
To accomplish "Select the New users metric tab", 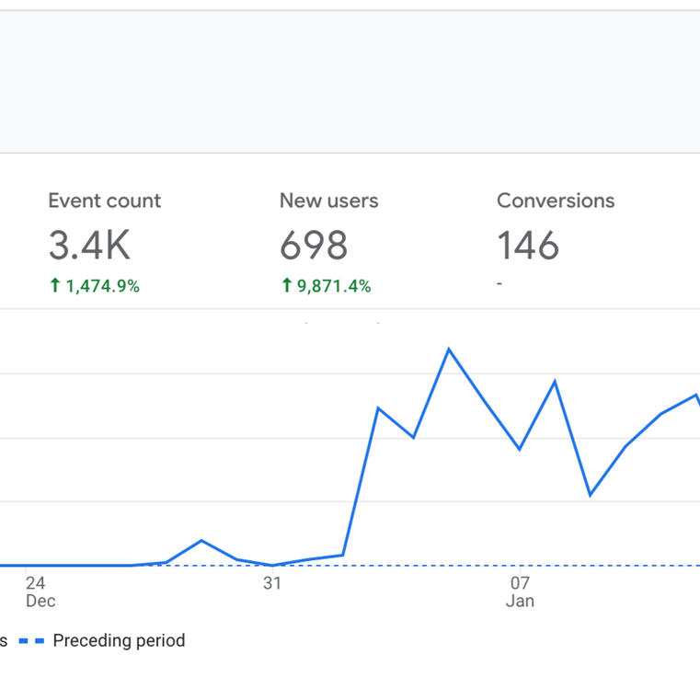I will (328, 201).
